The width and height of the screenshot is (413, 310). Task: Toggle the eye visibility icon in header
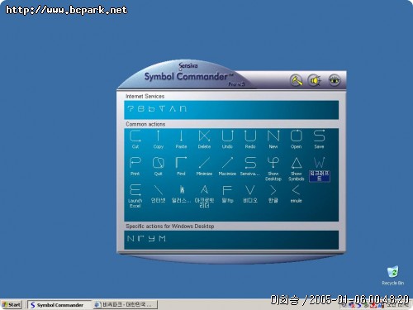coord(335,80)
